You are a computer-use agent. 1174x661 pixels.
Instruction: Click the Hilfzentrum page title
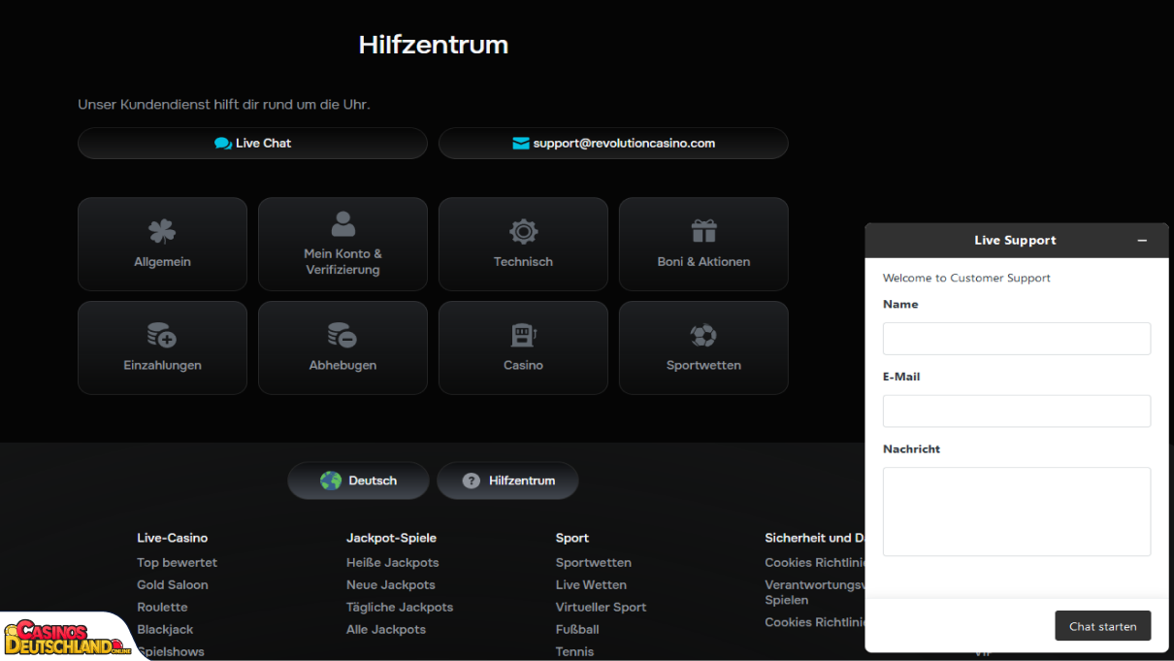click(x=434, y=45)
